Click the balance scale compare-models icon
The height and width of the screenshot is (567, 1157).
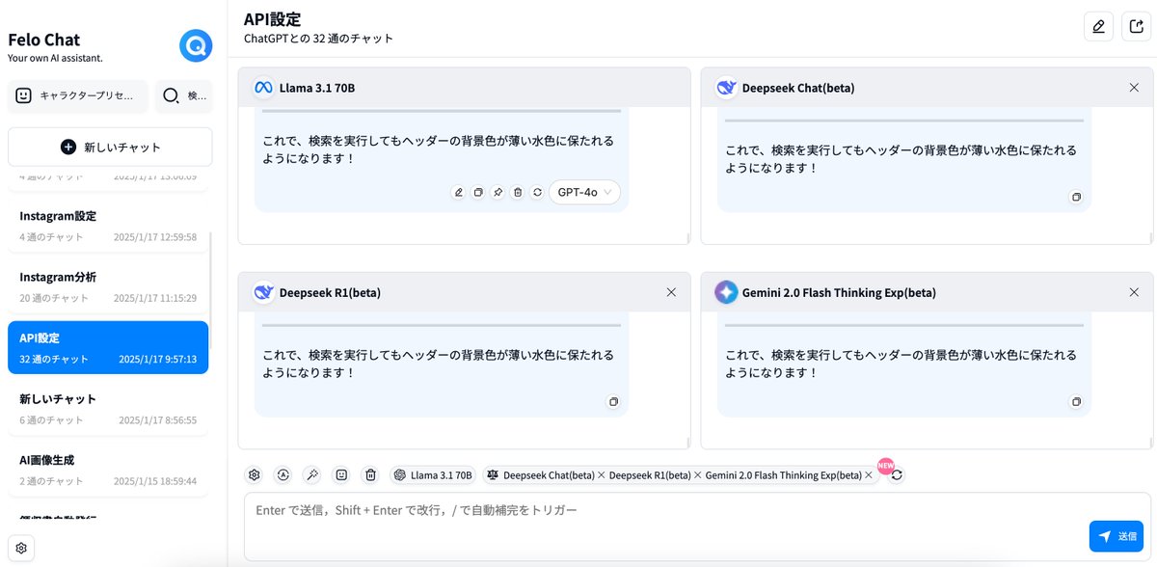[493, 475]
